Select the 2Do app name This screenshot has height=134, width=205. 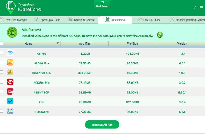41,102
